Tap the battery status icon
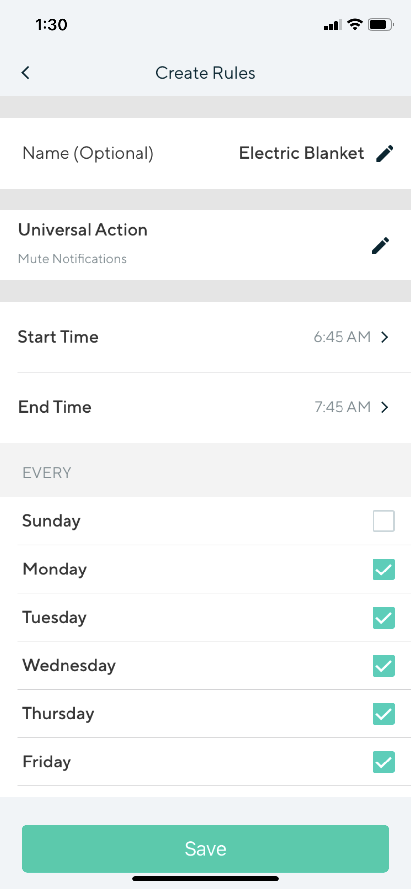The image size is (411, 889). click(x=381, y=24)
